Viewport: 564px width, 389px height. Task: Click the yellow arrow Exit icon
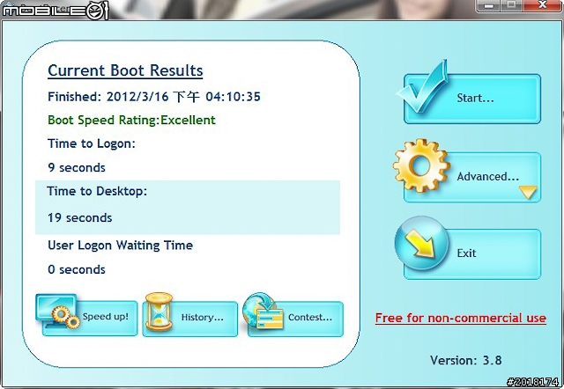[421, 243]
